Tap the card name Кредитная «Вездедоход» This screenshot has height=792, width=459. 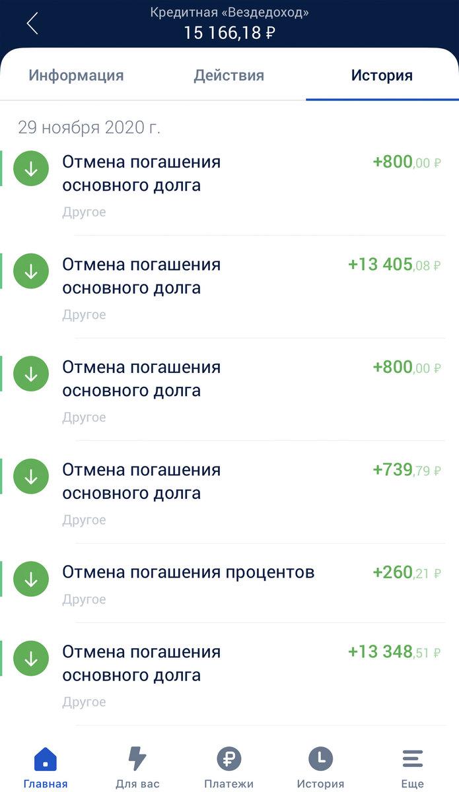[229, 11]
